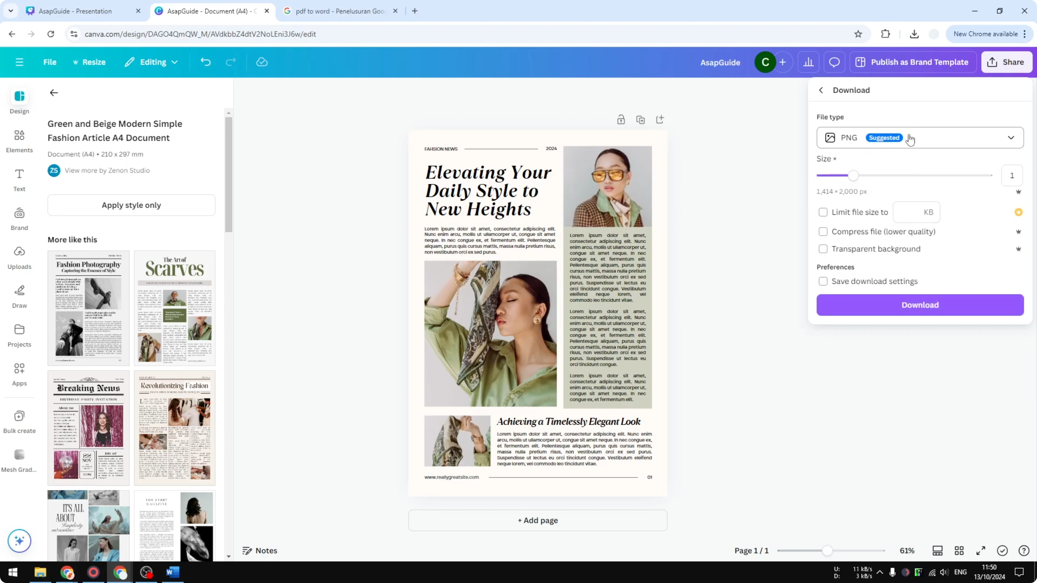
Task: Open the Uploads panel
Action: (19, 257)
